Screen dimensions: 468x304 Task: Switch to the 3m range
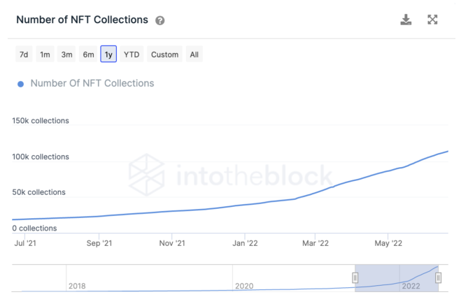pyautogui.click(x=66, y=55)
